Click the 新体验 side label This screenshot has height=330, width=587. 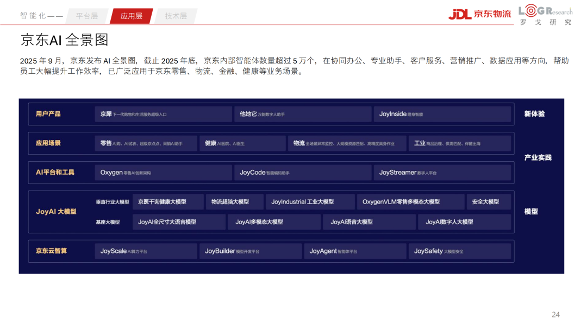[x=534, y=114]
